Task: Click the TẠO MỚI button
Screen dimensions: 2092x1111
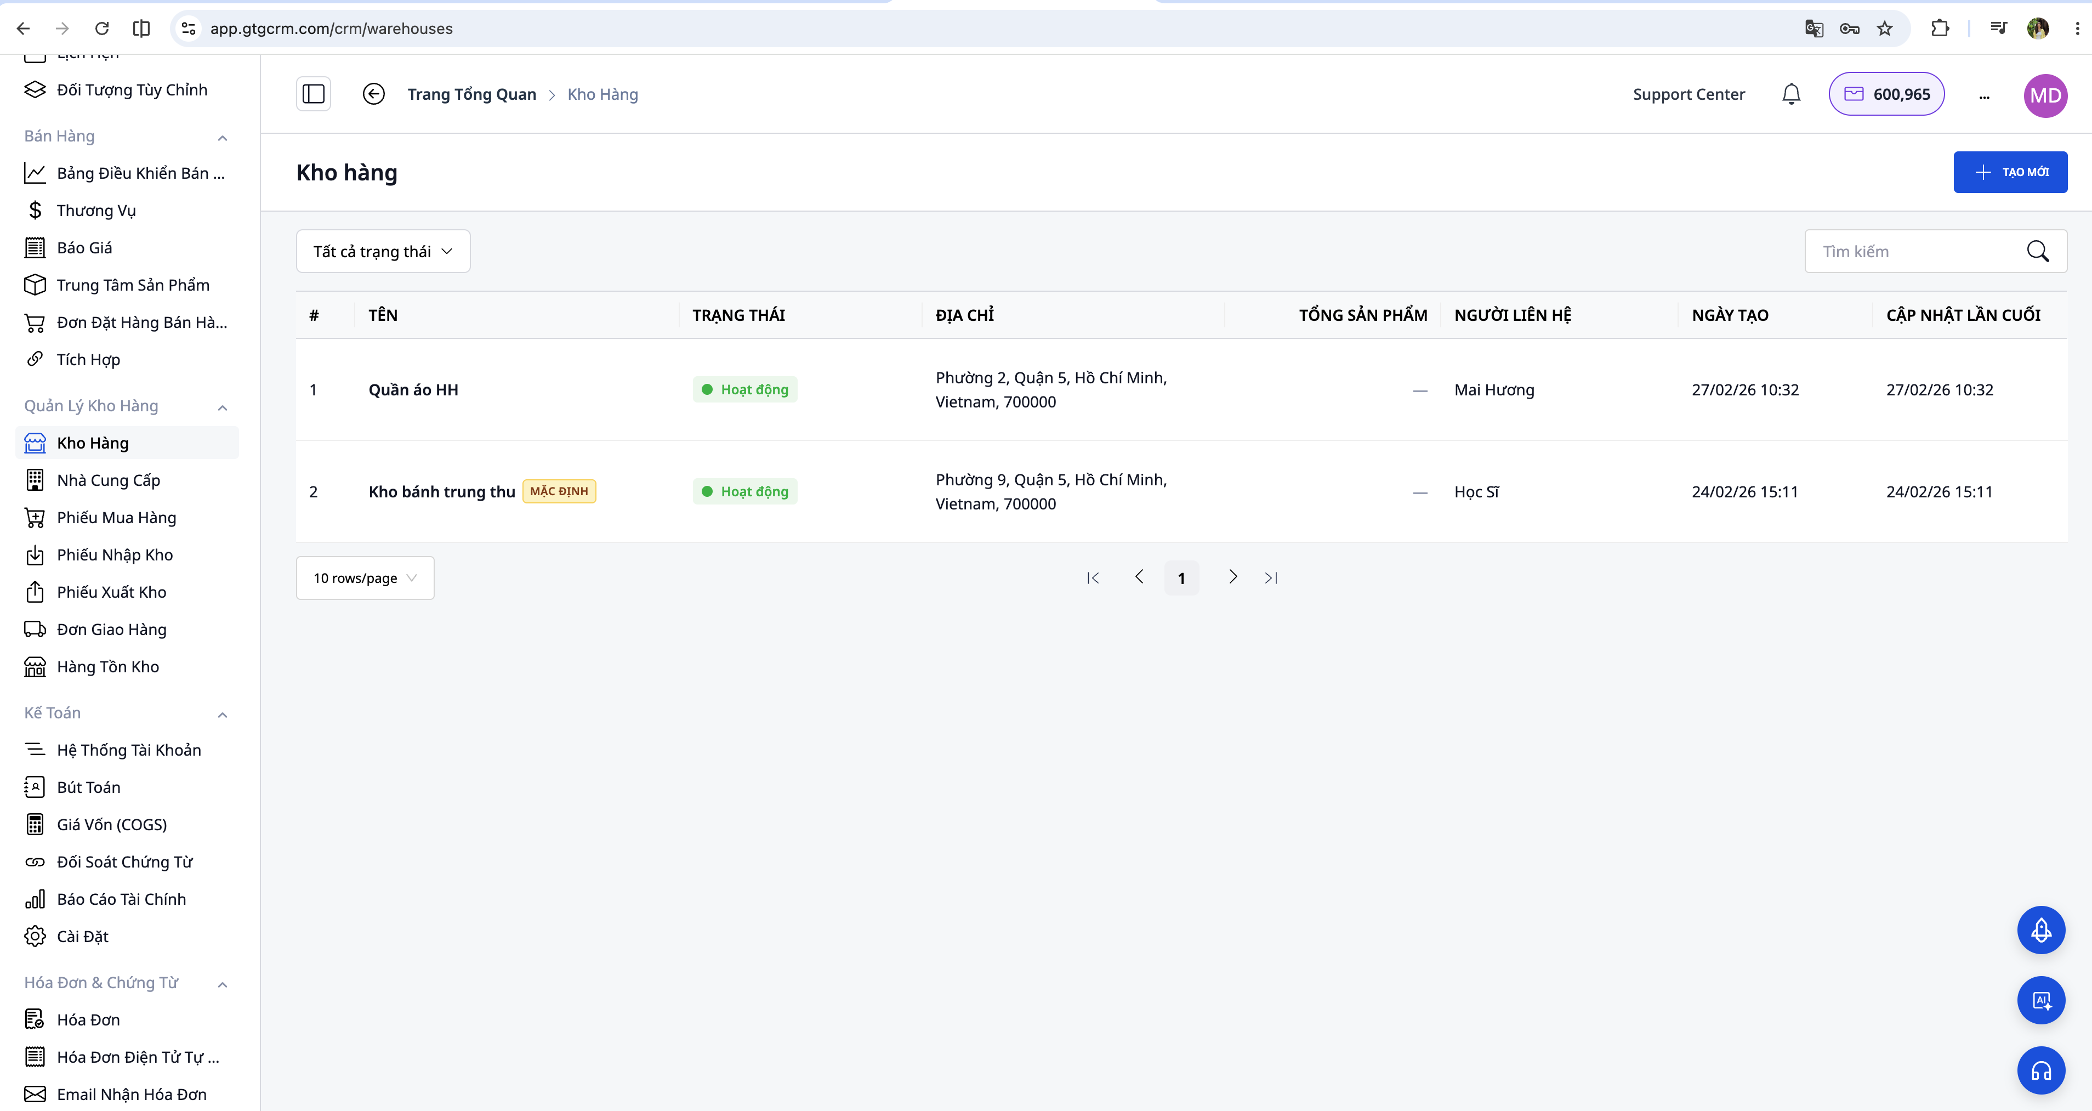Action: coord(2010,172)
